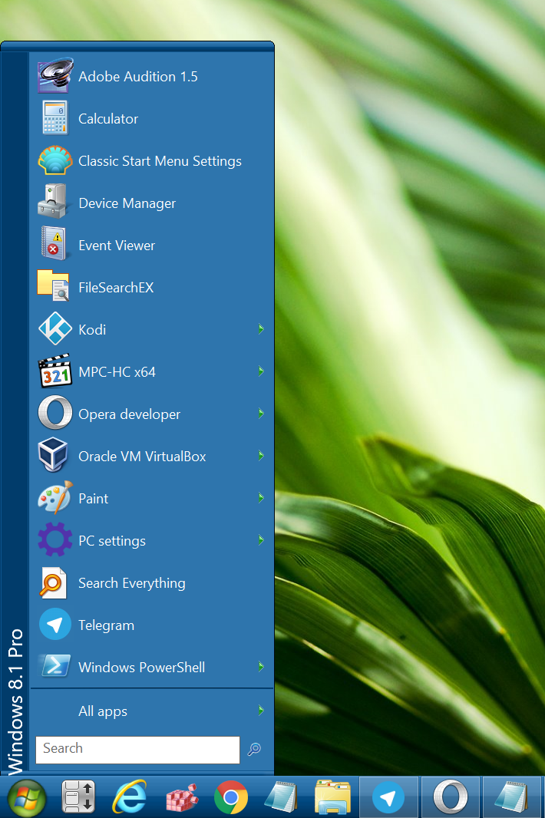Switch to Notepad window at taskbar end
This screenshot has width=545, height=818.
tap(511, 797)
